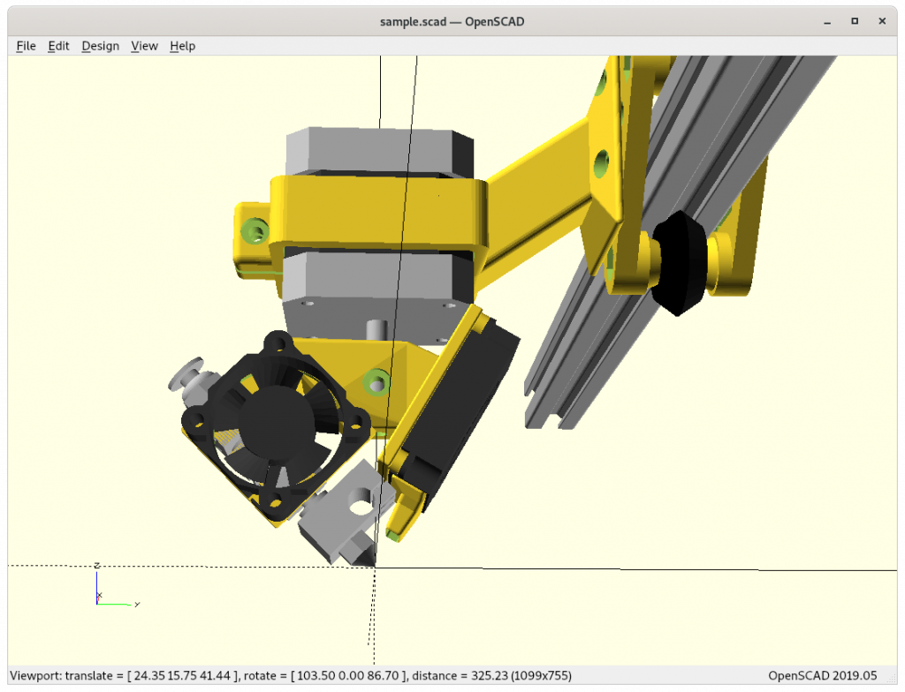This screenshot has width=905, height=692.
Task: Click the OpenSCAD 2019.05 version label
Action: click(x=823, y=675)
